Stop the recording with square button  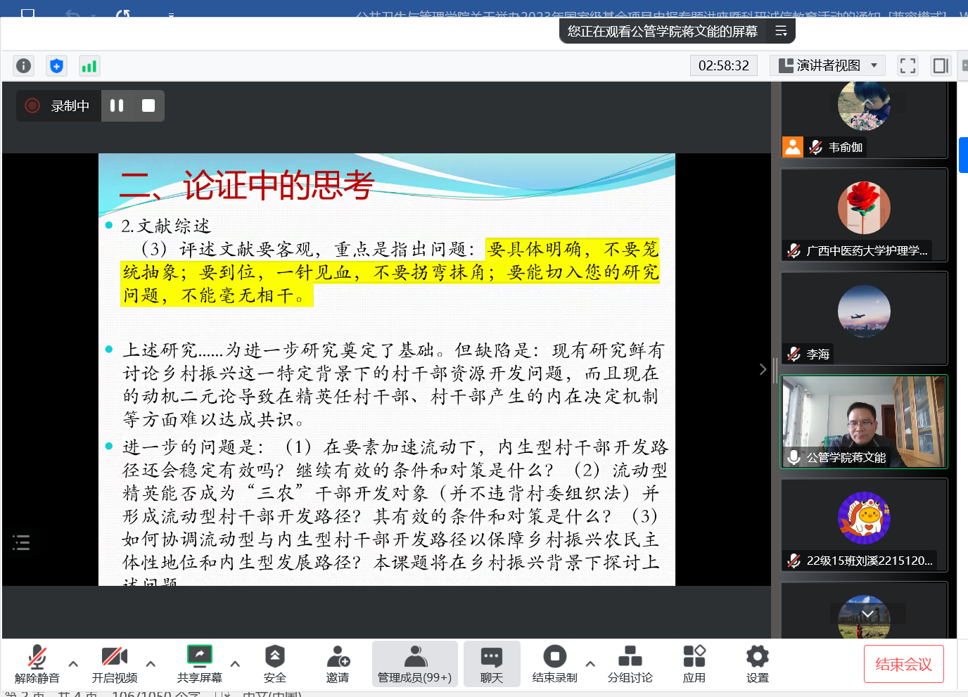(x=148, y=105)
